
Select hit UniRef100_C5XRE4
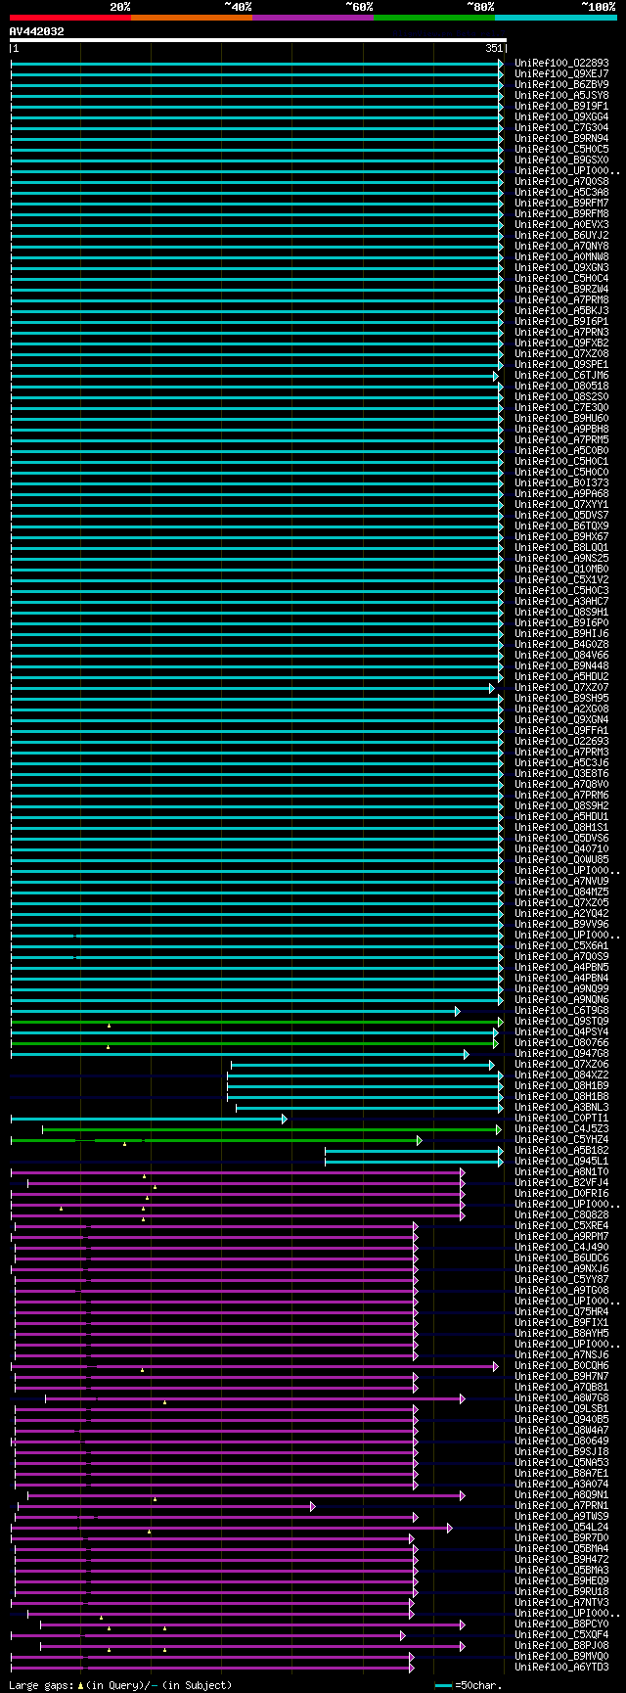[x=561, y=1226]
